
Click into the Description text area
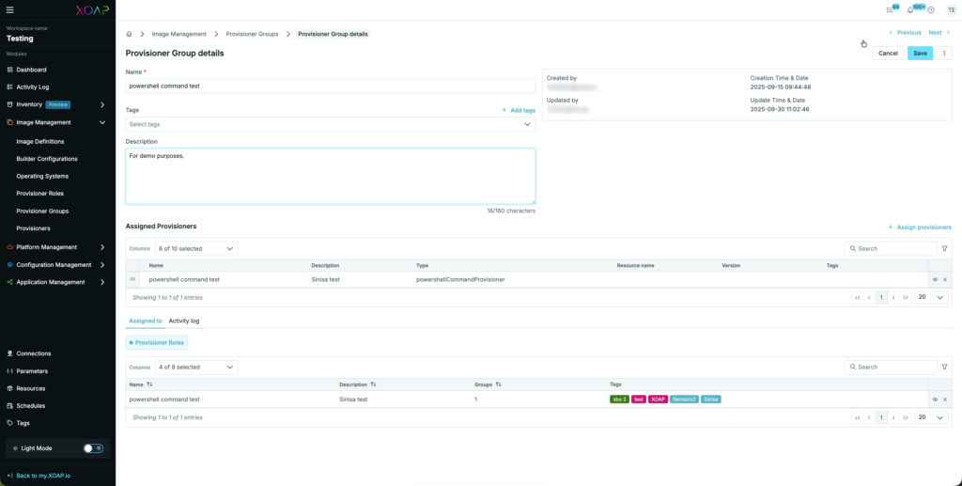tap(330, 176)
